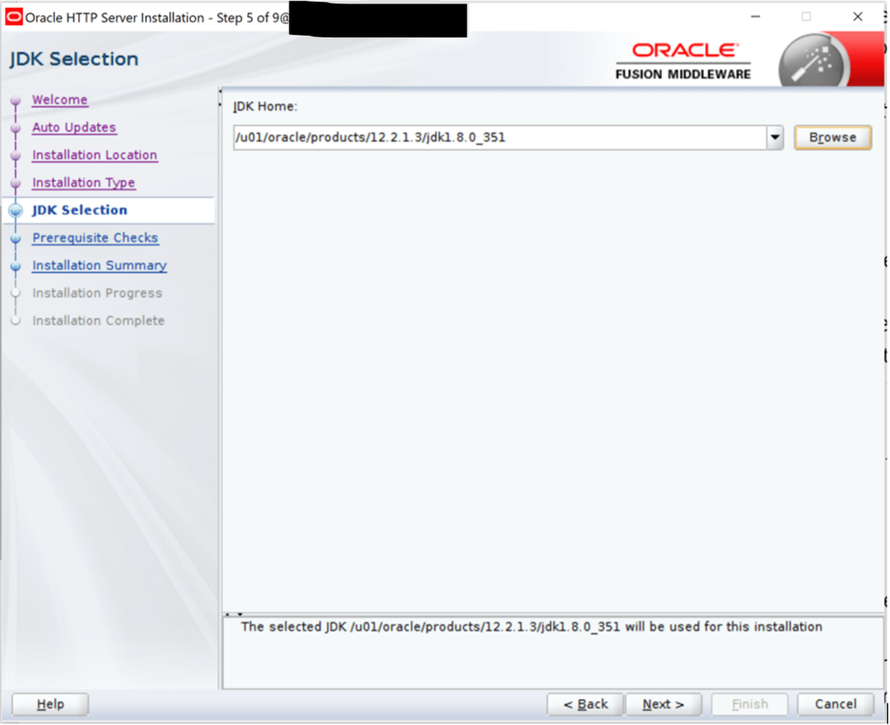This screenshot has width=890, height=725.
Task: Click the Auto Updates step bullet icon
Action: pyautogui.click(x=15, y=128)
